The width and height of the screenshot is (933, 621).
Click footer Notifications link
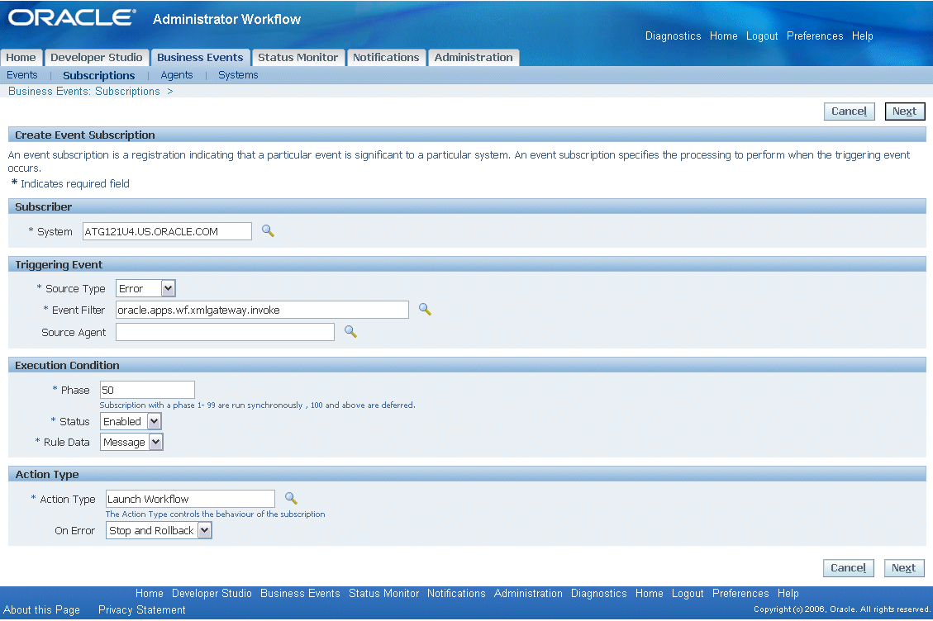coord(456,594)
